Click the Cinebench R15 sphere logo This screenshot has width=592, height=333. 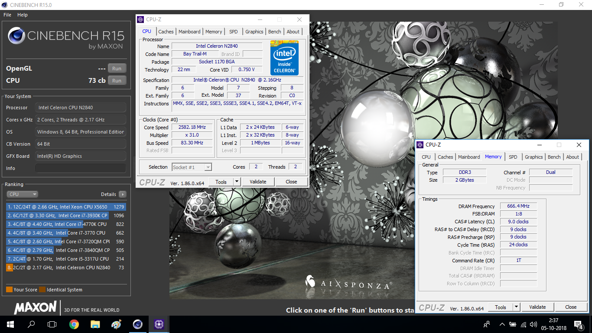16,36
